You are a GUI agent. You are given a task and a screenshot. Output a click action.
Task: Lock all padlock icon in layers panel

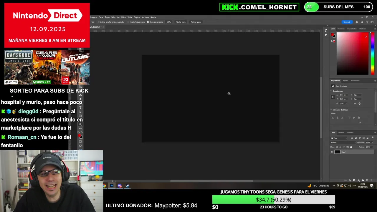pos(351,147)
